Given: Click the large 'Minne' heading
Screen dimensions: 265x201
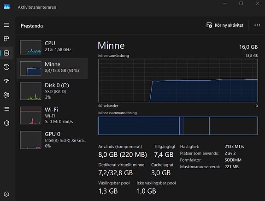Looking at the screenshot, I should pos(111,46).
